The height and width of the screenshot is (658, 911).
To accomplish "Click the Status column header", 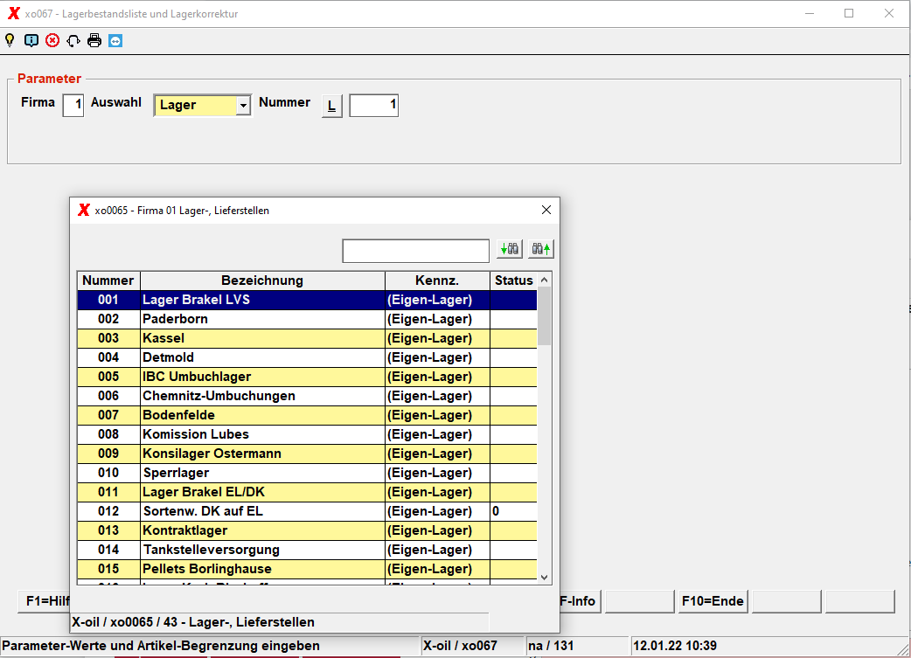I will tap(513, 281).
